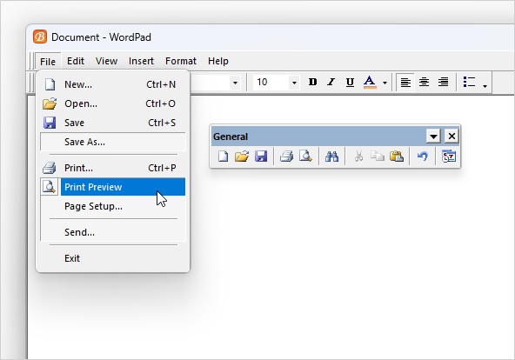The width and height of the screenshot is (515, 360).
Task: Click Print Preview icon in General toolbar
Action: pyautogui.click(x=306, y=157)
